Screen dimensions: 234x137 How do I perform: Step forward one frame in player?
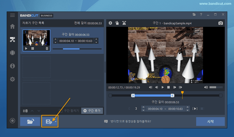click(x=174, y=87)
